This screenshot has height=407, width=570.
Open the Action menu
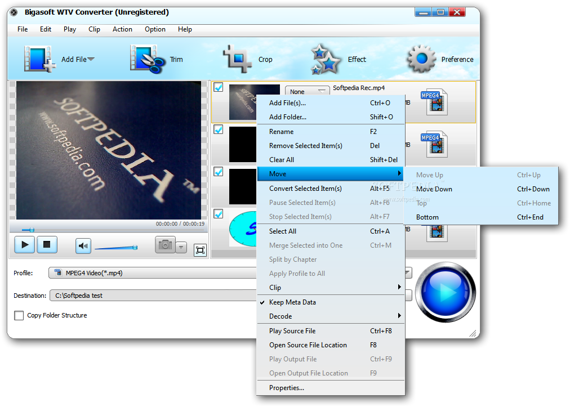(123, 29)
